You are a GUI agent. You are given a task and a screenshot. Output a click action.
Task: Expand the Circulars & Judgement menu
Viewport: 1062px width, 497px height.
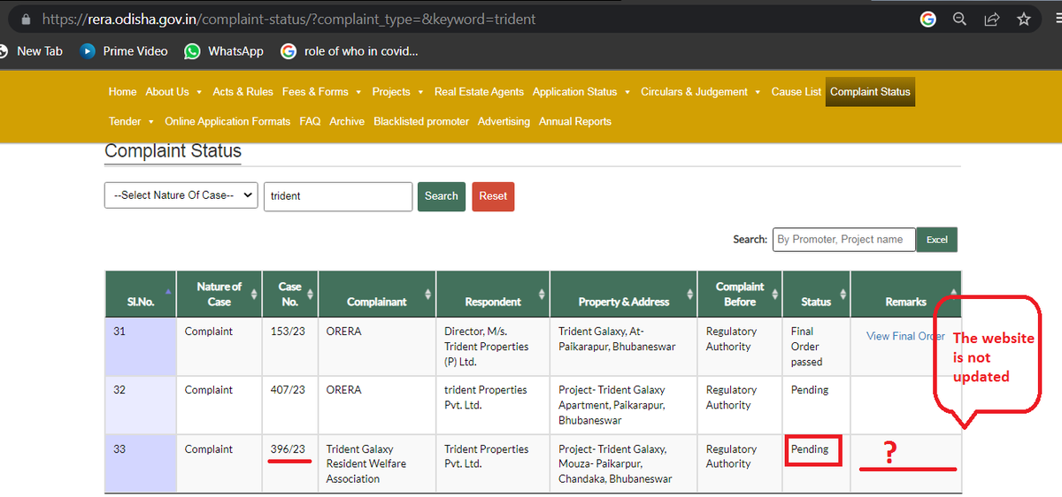coord(701,92)
